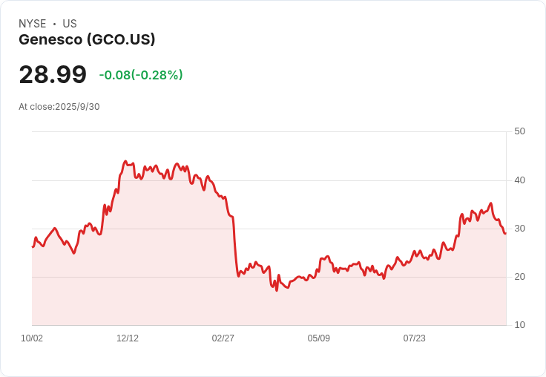Click the 02/27 x-axis date marker

click(x=223, y=338)
